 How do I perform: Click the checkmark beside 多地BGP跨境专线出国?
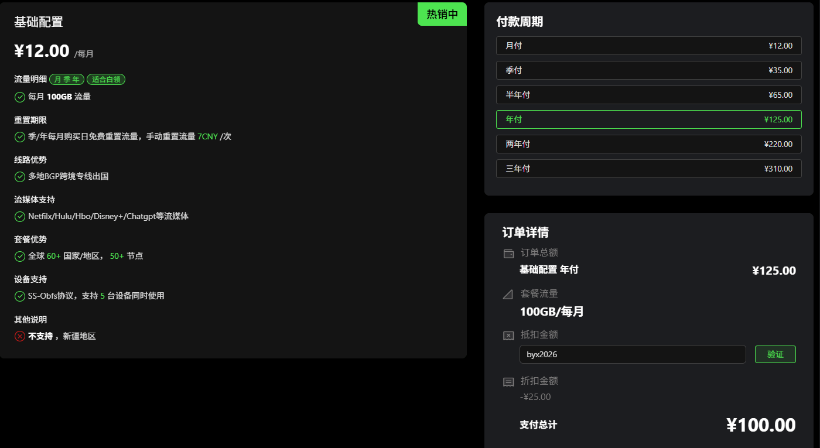[19, 176]
